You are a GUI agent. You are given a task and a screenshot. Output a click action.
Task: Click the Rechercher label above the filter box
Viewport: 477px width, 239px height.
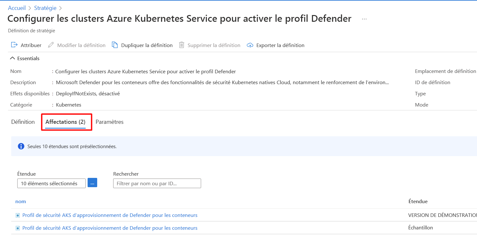pyautogui.click(x=126, y=174)
